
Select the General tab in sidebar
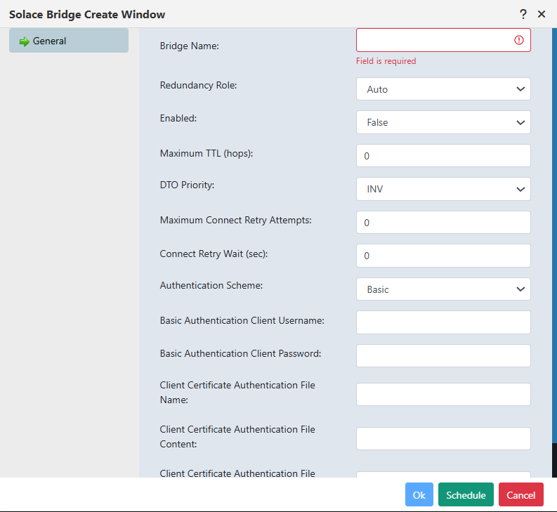69,41
